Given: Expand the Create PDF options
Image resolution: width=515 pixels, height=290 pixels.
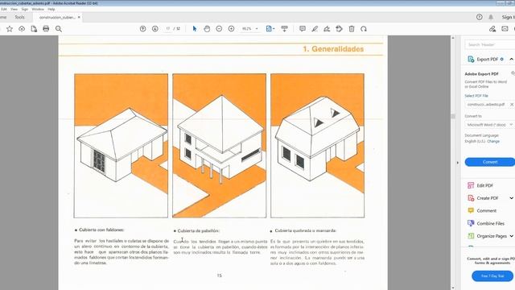Looking at the screenshot, I should [x=512, y=198].
